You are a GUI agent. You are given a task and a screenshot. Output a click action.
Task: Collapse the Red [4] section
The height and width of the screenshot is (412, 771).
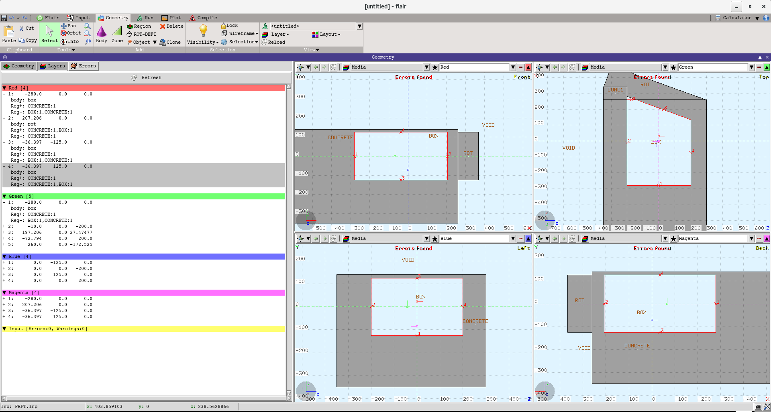click(4, 88)
